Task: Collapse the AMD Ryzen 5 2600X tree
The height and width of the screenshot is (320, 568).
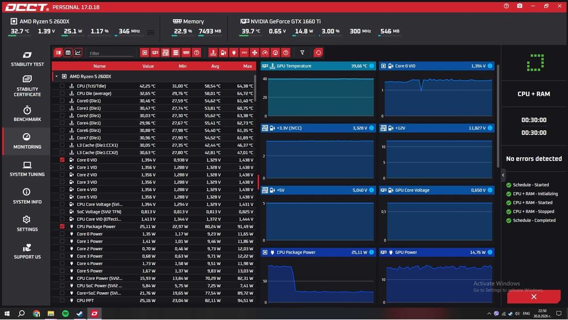Action: point(56,77)
